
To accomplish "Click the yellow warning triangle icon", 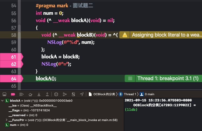I will point(125,35).
